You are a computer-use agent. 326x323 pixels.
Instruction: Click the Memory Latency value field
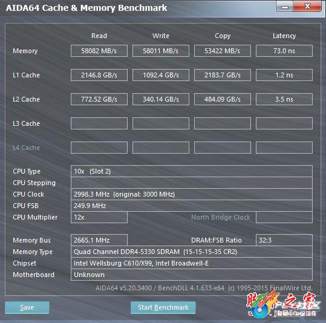[284, 51]
